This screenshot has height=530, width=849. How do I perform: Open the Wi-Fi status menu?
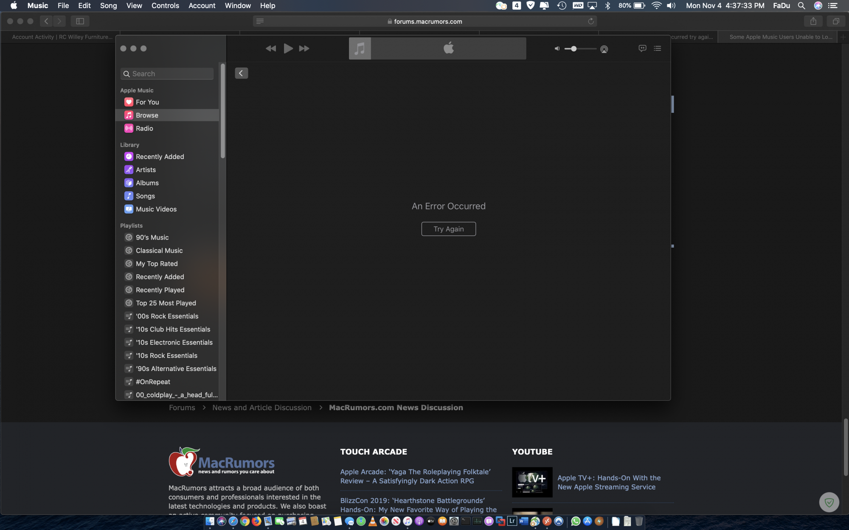(x=656, y=6)
